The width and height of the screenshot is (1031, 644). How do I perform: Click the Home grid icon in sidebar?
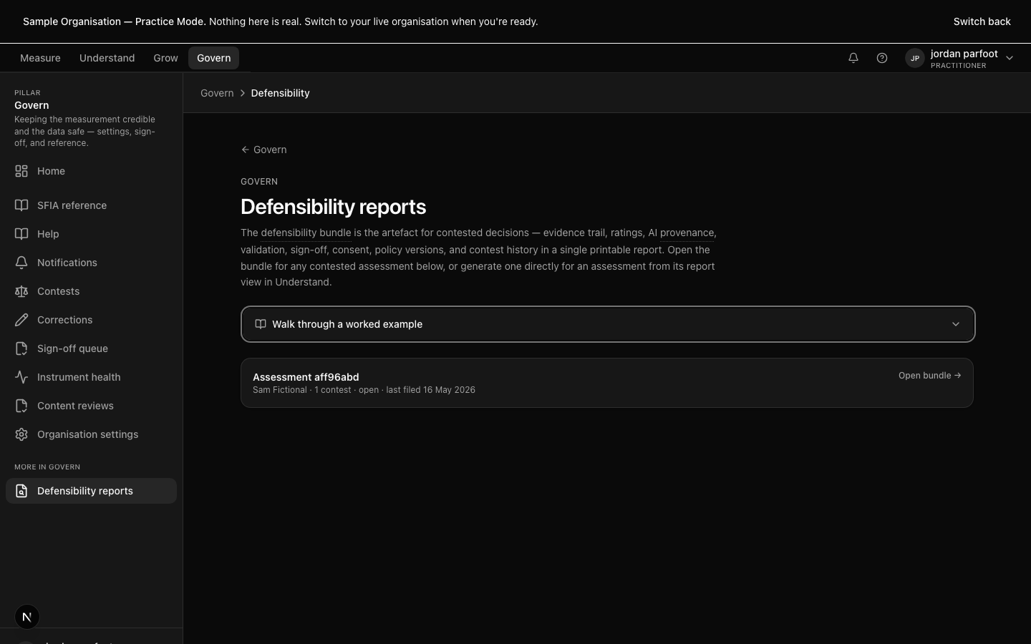pos(21,171)
